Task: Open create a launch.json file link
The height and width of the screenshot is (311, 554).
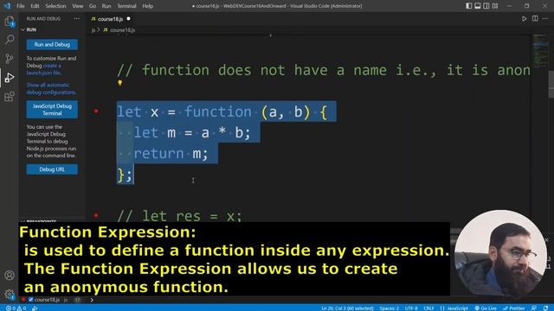Action: click(x=44, y=69)
